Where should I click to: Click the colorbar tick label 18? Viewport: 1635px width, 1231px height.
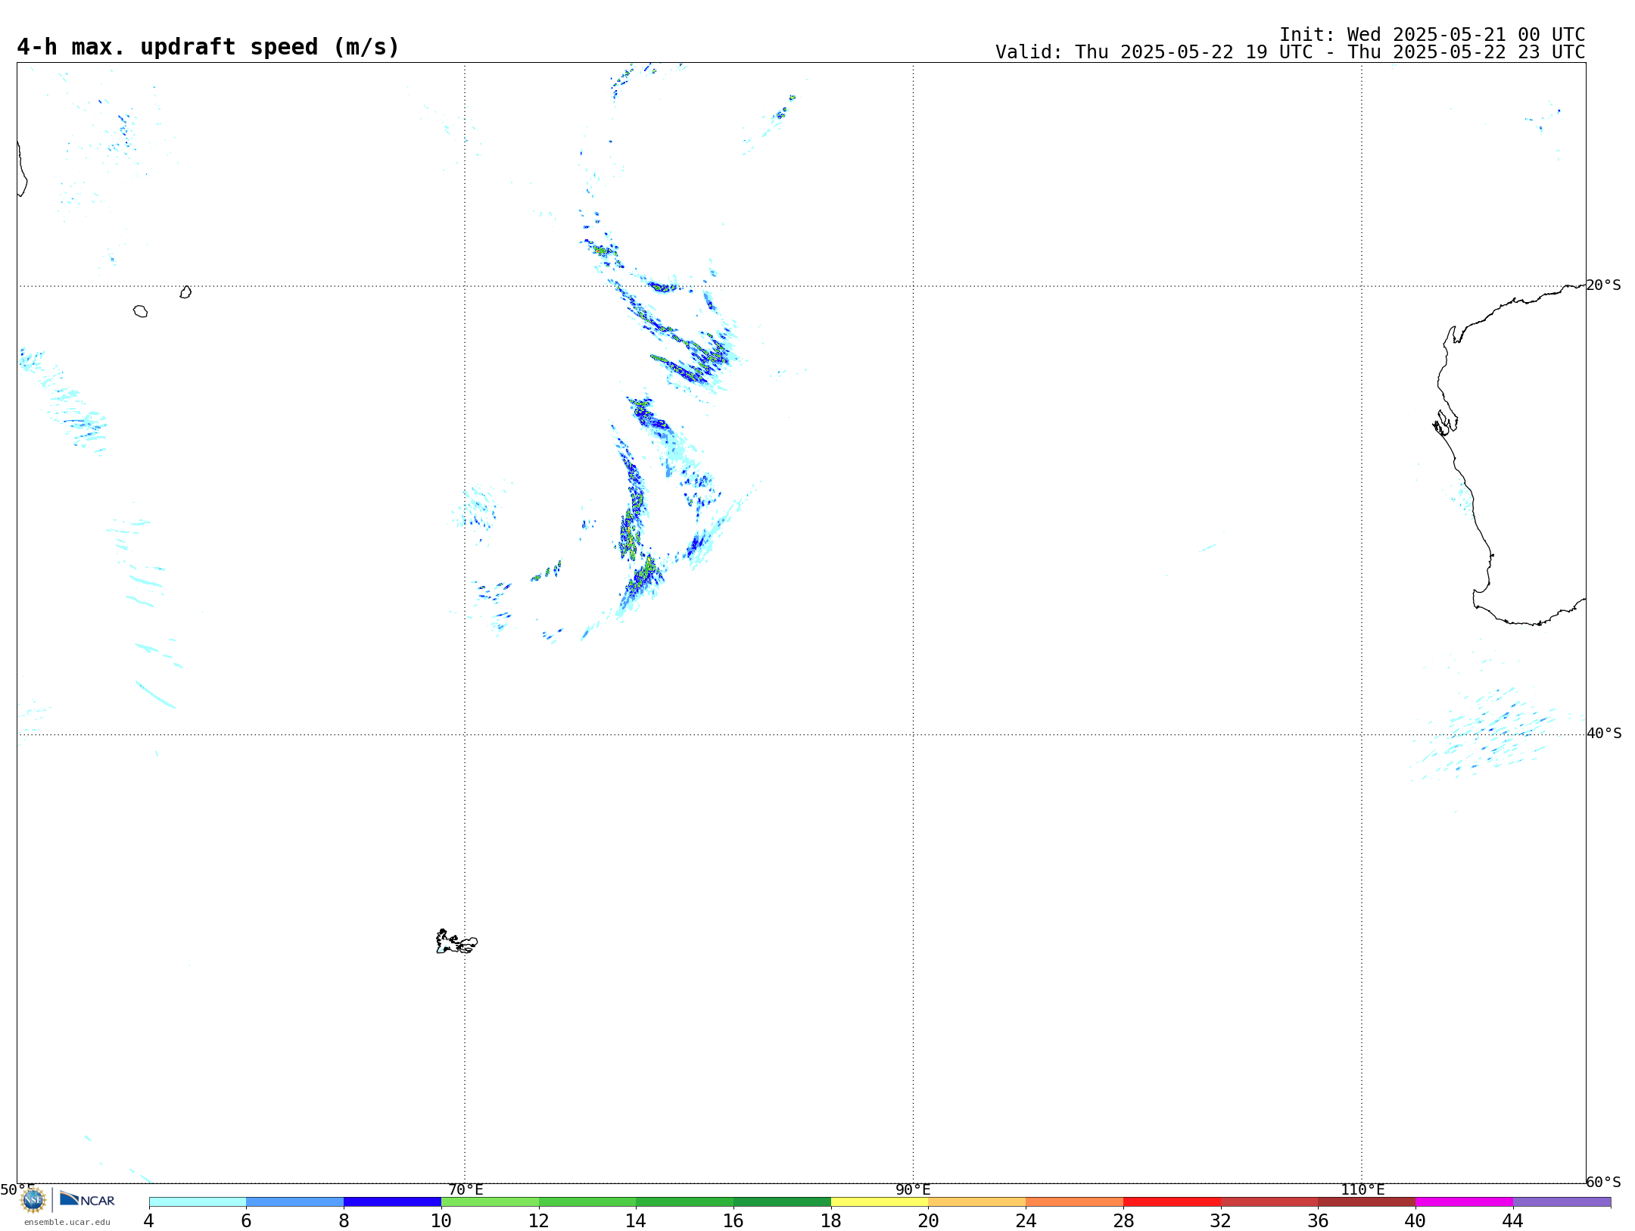tap(831, 1221)
